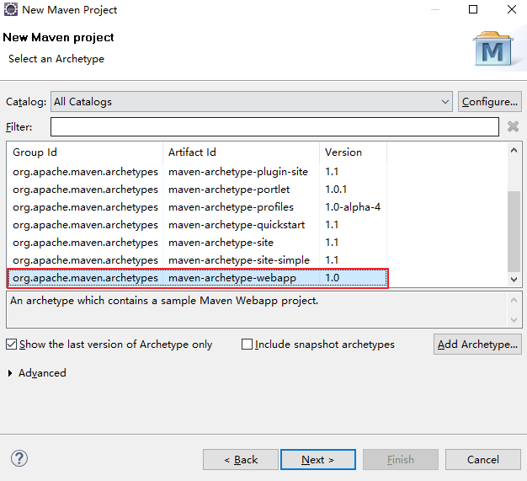Click the disabled Finish button
This screenshot has width=527, height=481.
point(401,459)
